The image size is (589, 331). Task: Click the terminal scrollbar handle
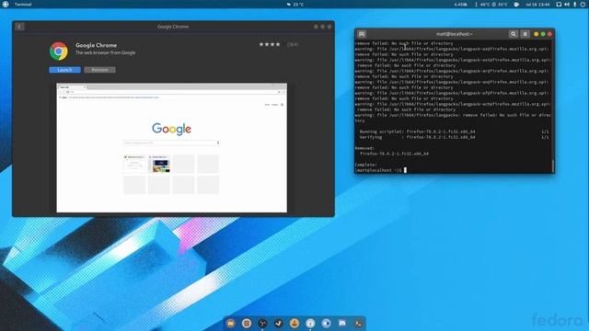pyautogui.click(x=553, y=165)
